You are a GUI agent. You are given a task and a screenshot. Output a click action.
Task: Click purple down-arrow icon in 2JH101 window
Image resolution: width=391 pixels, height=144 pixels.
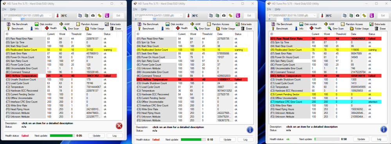(x=238, y=16)
